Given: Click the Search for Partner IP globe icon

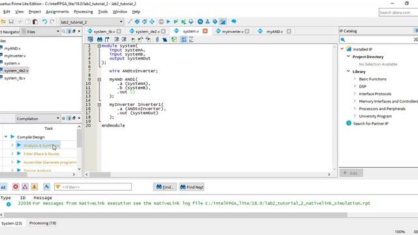Looking at the screenshot, I should 349,123.
